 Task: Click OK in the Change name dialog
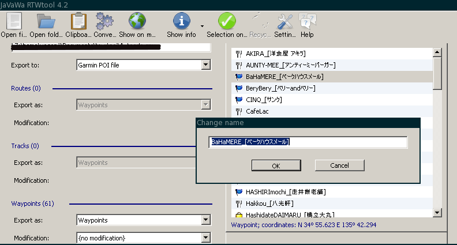(276, 165)
